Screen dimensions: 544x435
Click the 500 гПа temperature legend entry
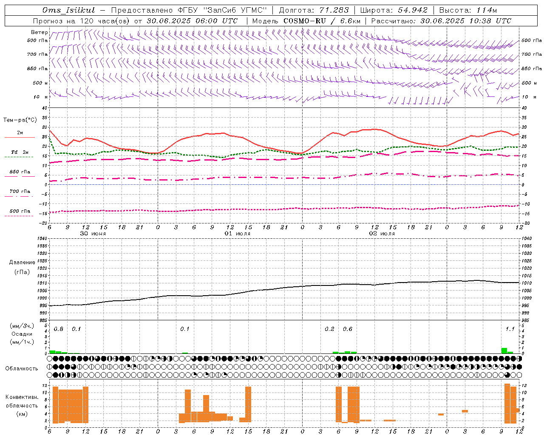(x=20, y=211)
